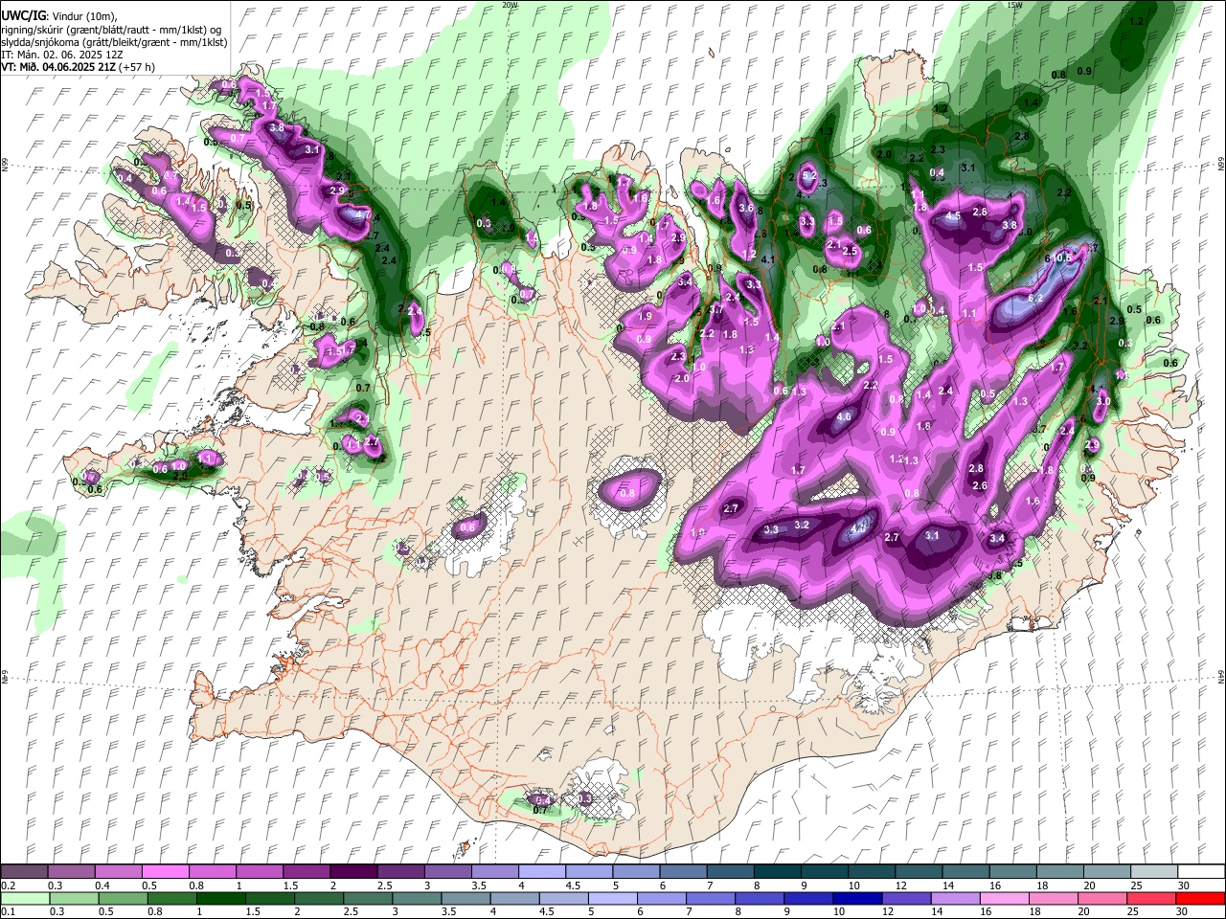The height and width of the screenshot is (919, 1226).
Task: Click the "IT: Mán. 02. 06. 2025 12Z" line
Action: point(61,55)
